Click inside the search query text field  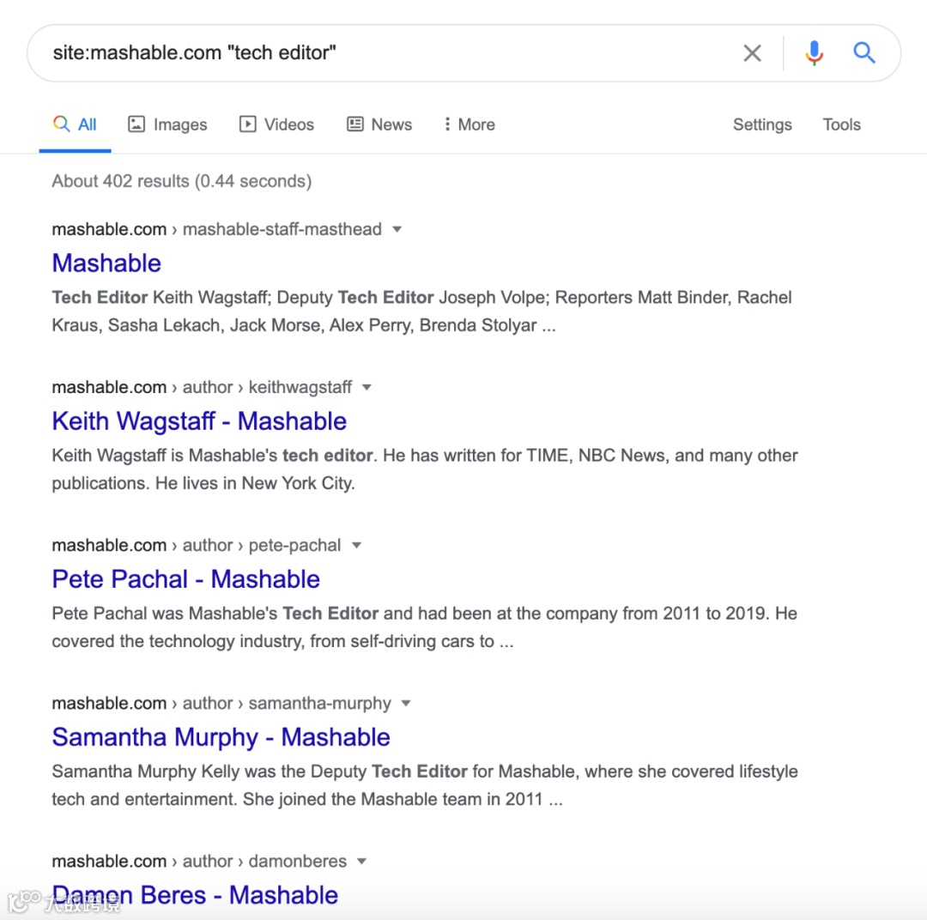point(386,53)
